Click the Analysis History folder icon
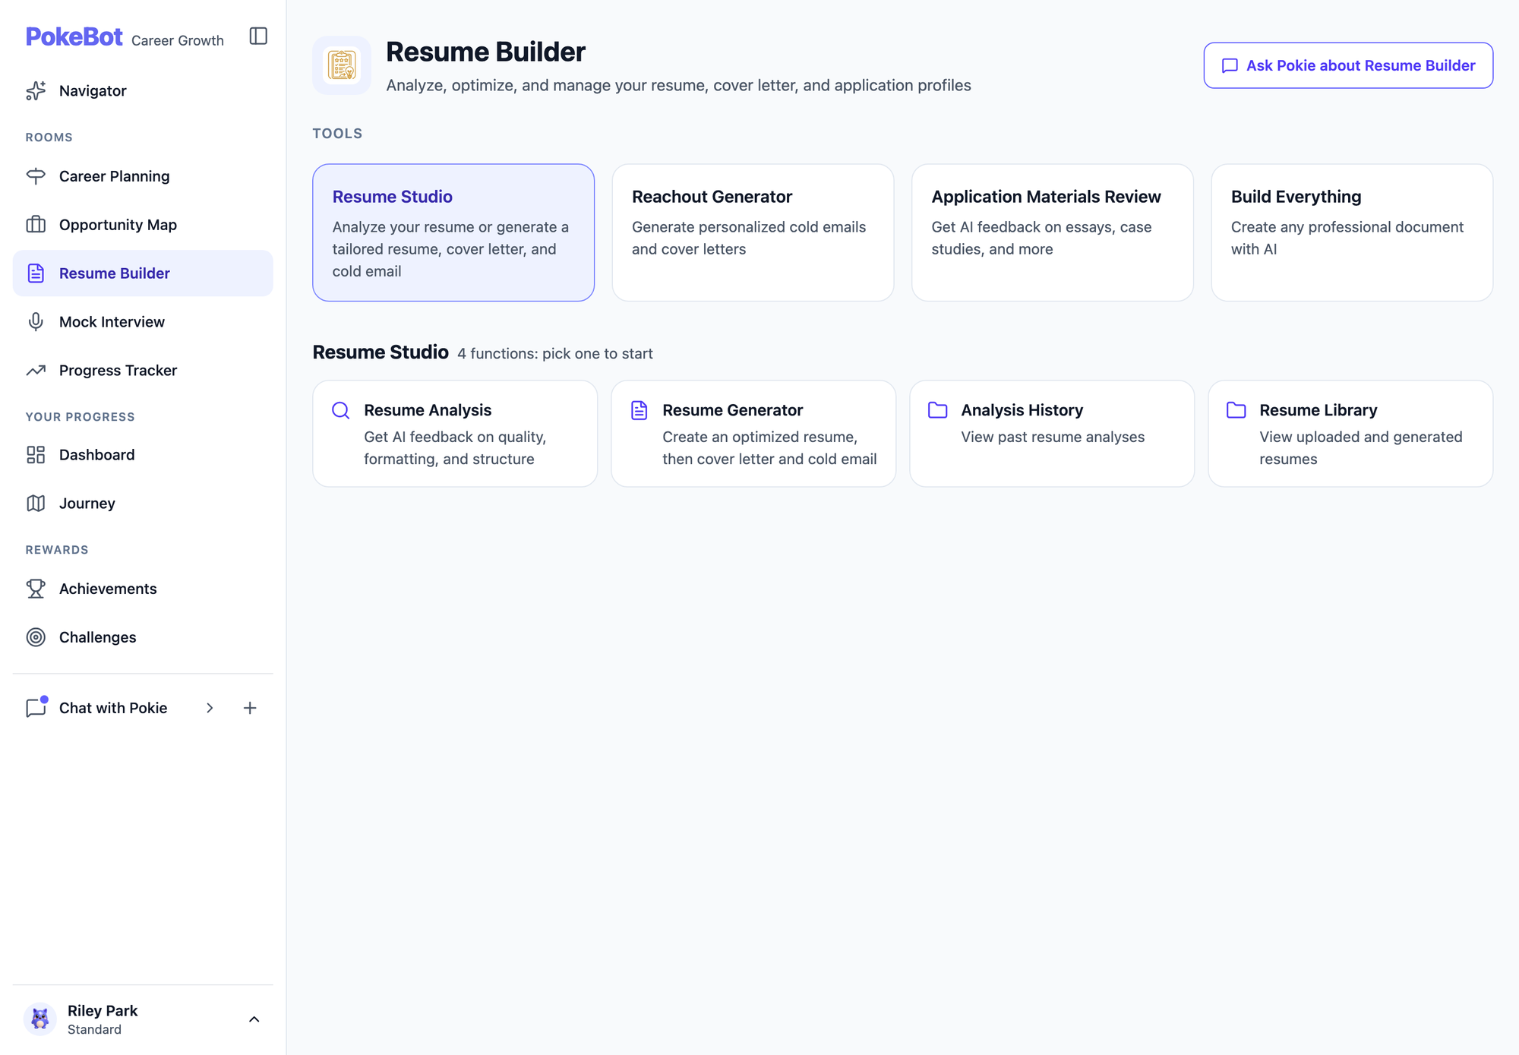Image resolution: width=1519 pixels, height=1055 pixels. click(938, 410)
